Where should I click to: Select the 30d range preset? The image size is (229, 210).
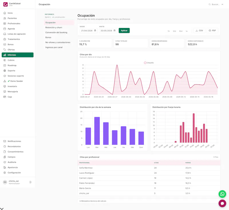pos(174,31)
